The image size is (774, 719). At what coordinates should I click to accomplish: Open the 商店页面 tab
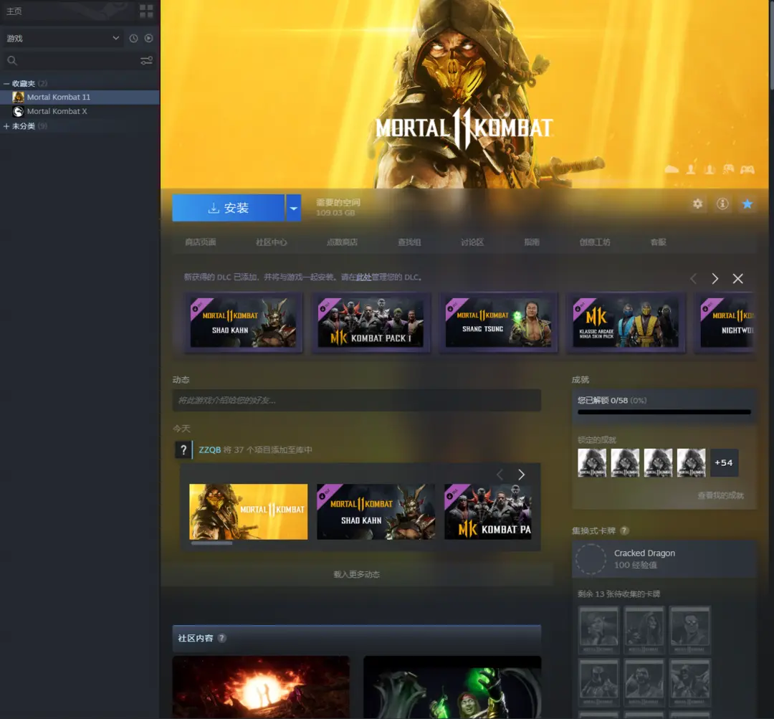(x=201, y=242)
